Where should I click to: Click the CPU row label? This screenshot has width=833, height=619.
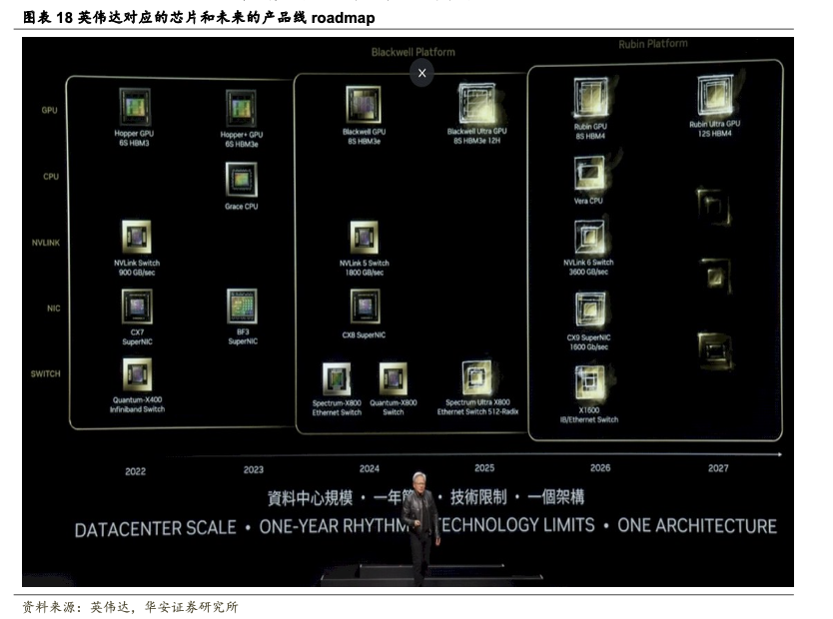(x=51, y=177)
